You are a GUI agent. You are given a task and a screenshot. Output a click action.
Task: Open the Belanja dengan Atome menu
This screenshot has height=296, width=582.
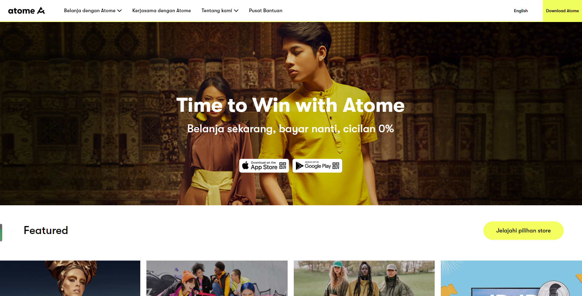pyautogui.click(x=90, y=11)
